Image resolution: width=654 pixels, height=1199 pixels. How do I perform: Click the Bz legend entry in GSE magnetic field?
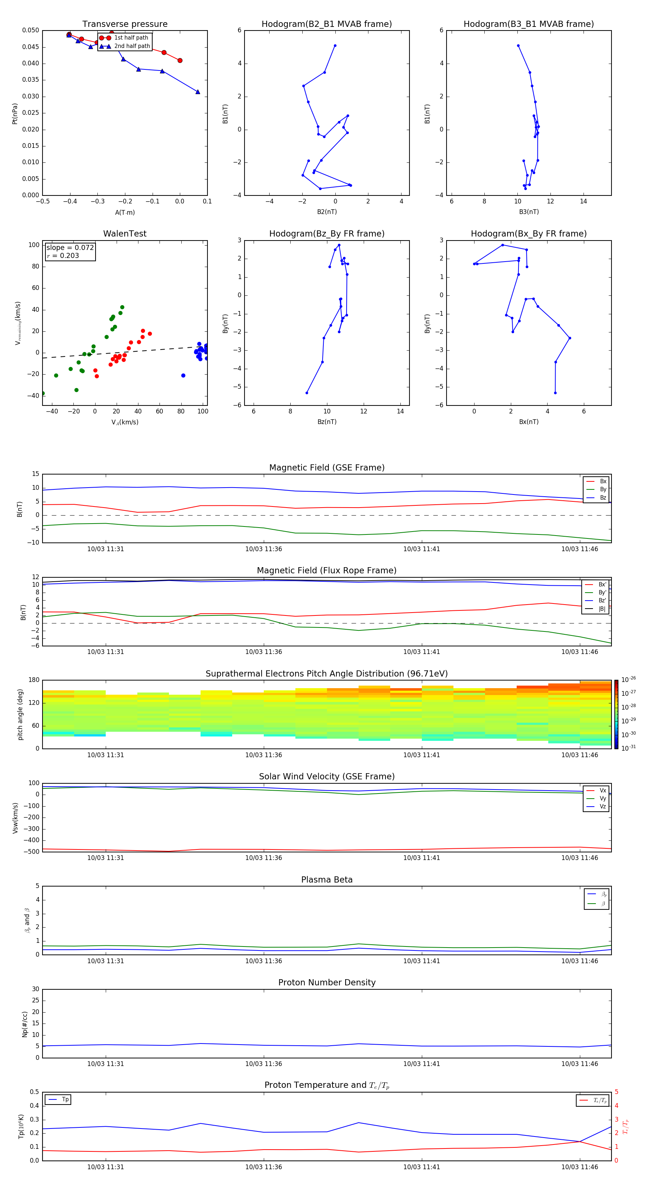(596, 498)
